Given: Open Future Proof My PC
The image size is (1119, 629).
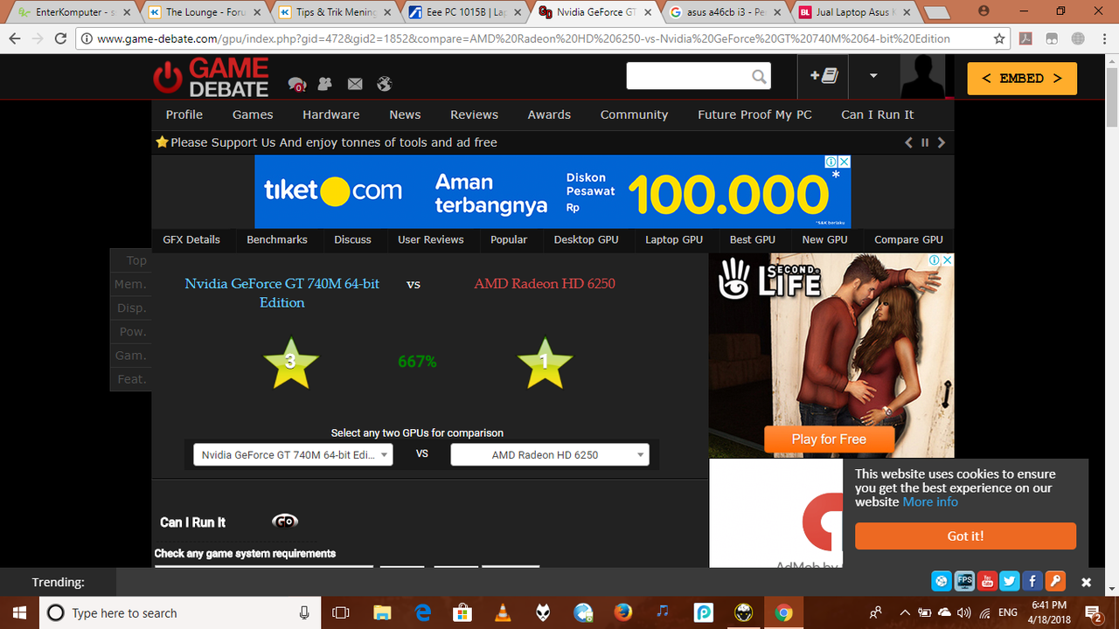Looking at the screenshot, I should coord(754,114).
